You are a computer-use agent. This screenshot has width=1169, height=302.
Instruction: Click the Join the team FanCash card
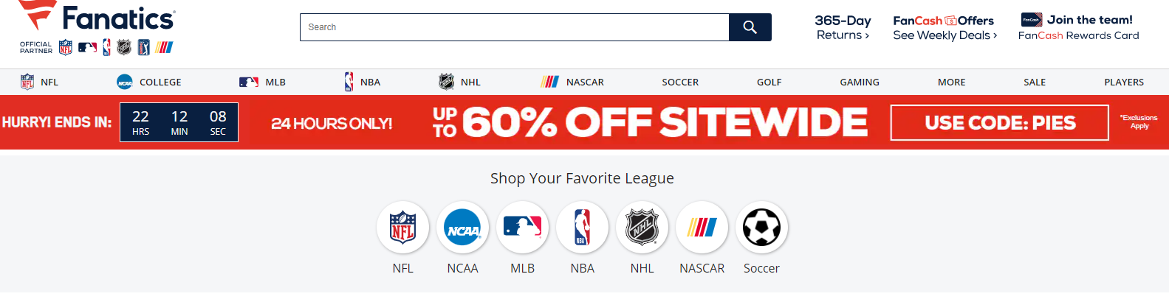(1078, 27)
